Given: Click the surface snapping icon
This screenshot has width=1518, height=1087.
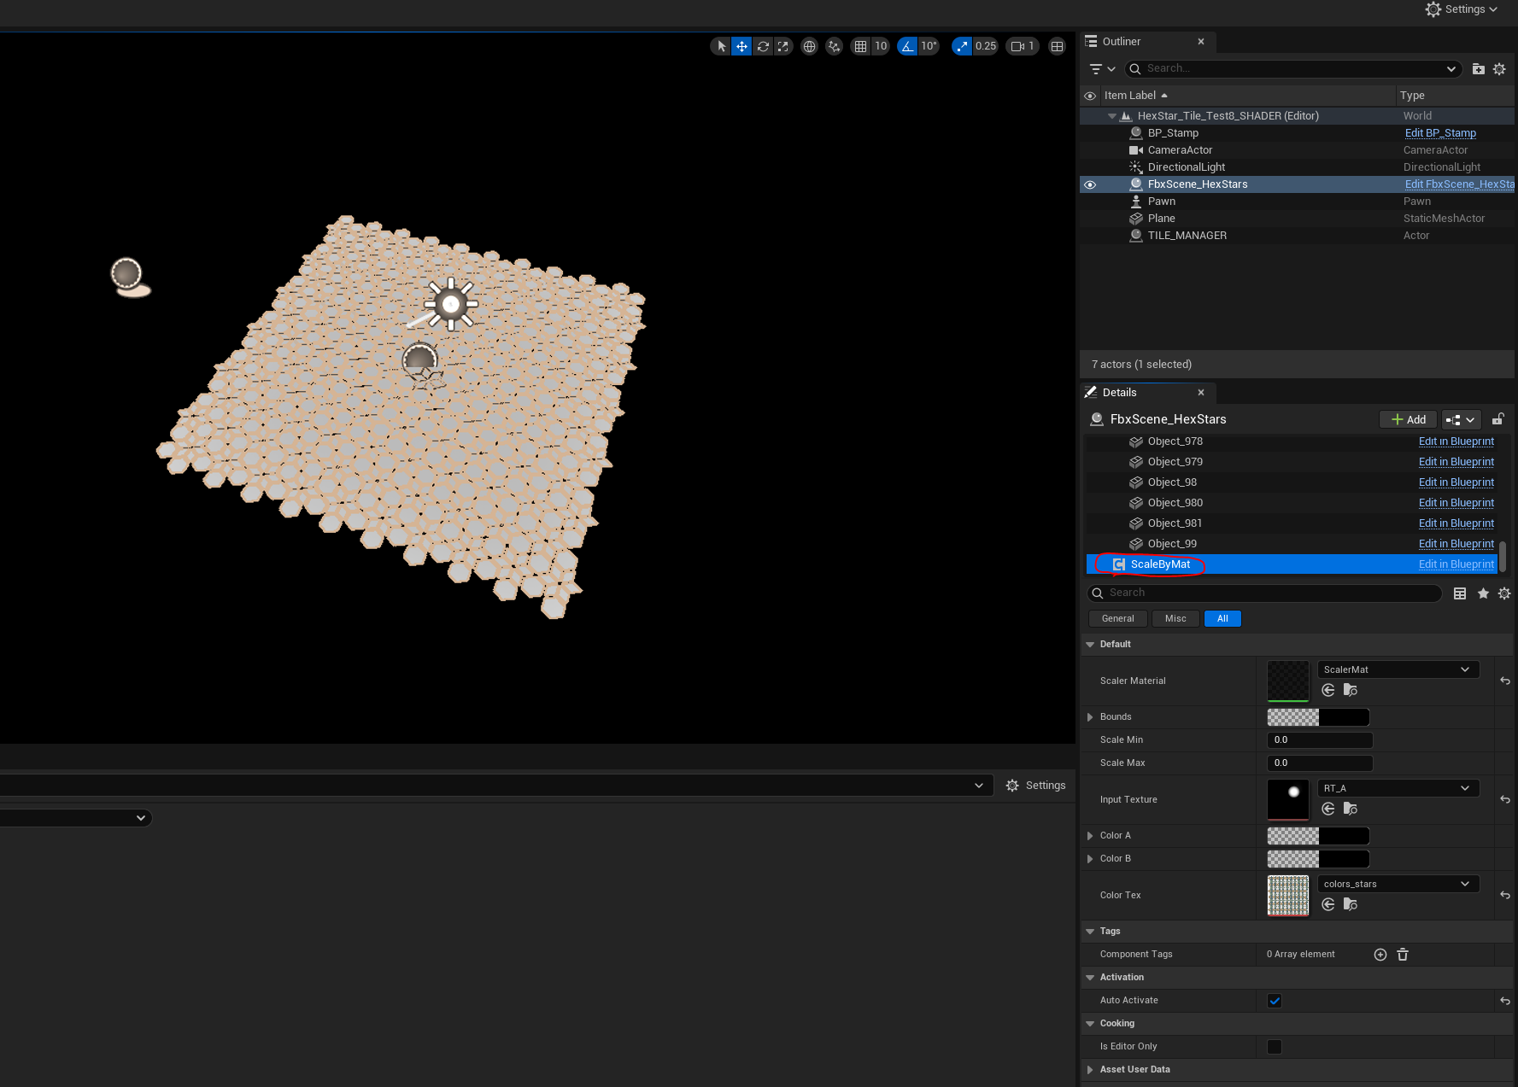Looking at the screenshot, I should pos(834,46).
